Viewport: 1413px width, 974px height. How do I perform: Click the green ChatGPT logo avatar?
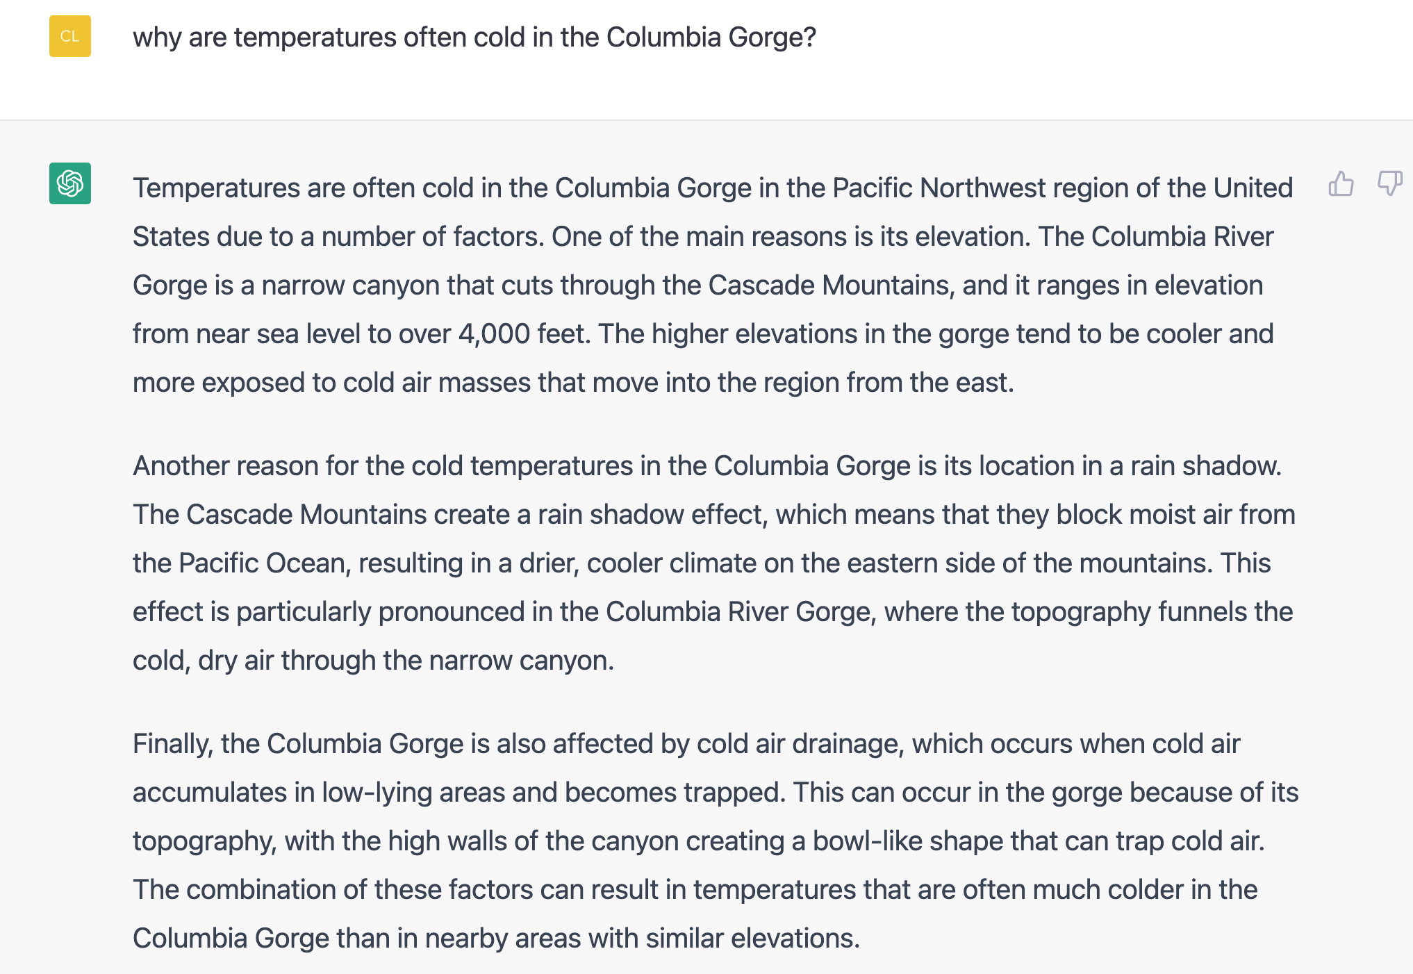click(x=70, y=183)
